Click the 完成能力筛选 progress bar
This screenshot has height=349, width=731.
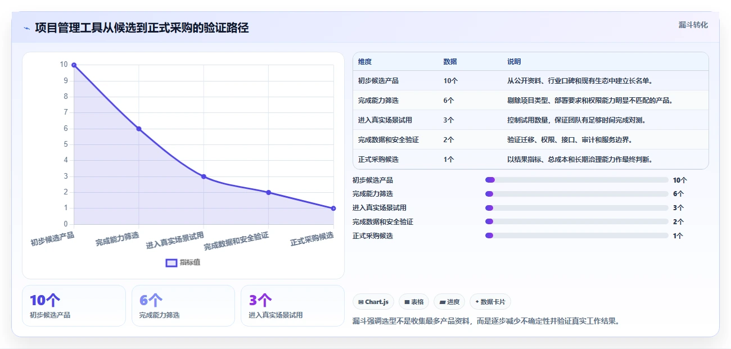[577, 194]
